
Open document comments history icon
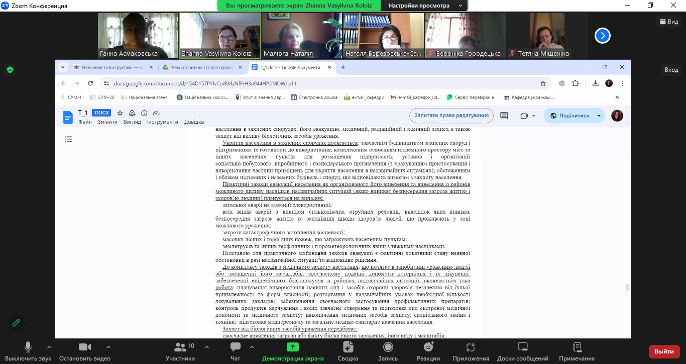tap(504, 116)
